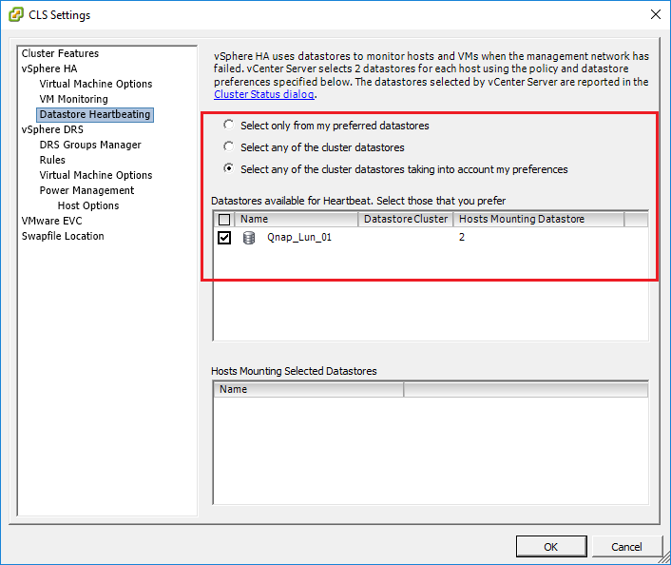Open Virtual Machine Options under vSphere HA
Viewport: 671px width, 565px height.
[x=96, y=84]
